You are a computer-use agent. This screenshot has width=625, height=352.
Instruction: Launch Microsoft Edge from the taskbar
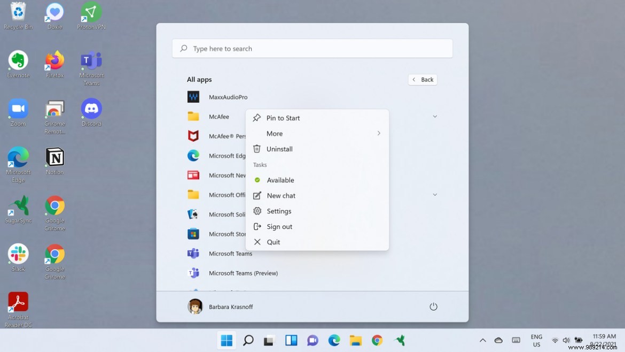[334, 340]
